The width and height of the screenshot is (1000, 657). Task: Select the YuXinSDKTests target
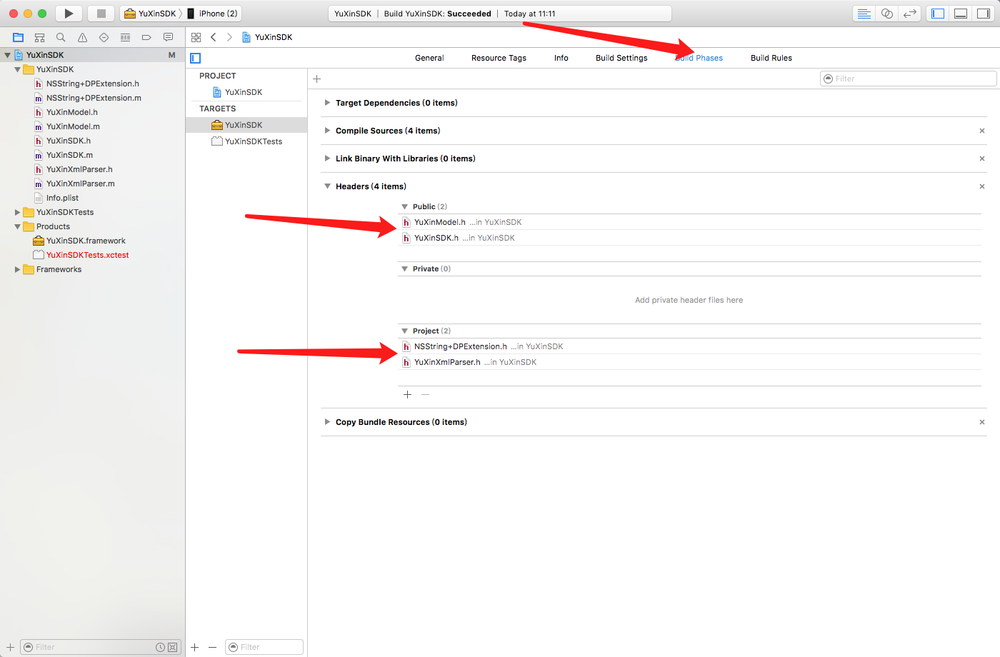(x=246, y=141)
